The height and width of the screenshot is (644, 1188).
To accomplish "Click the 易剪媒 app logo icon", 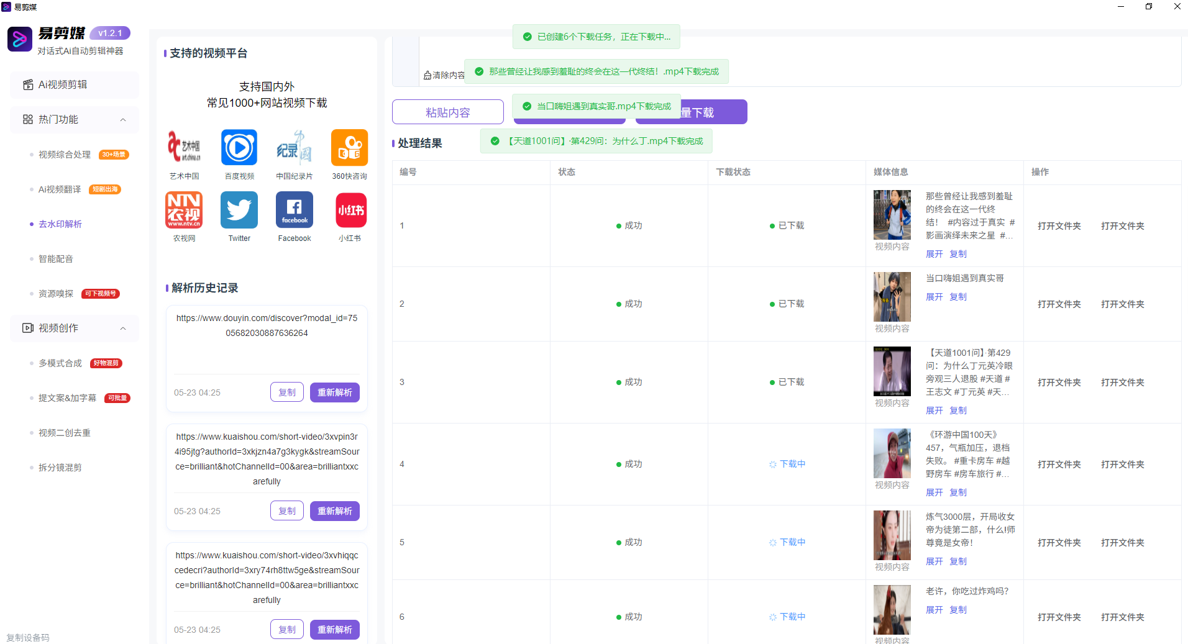I will [x=20, y=39].
